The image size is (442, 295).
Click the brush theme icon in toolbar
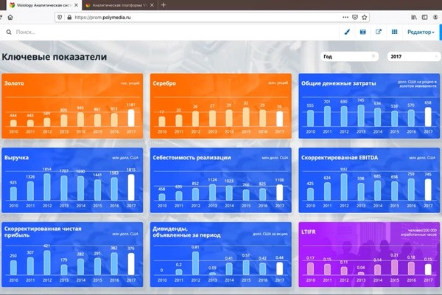(348, 32)
